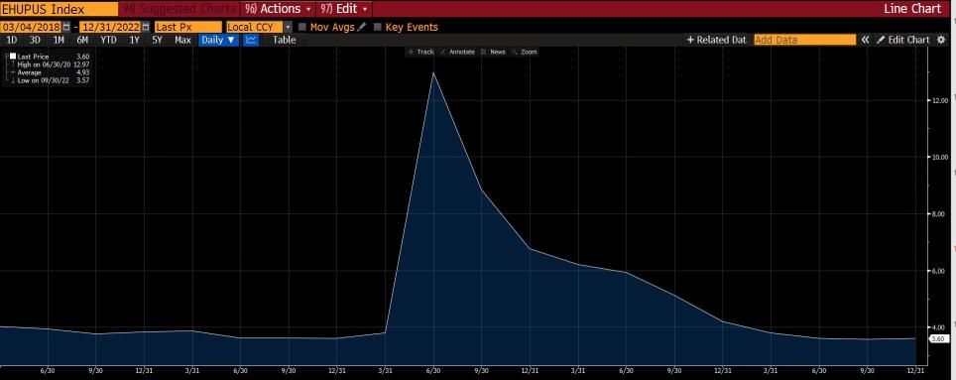956x380 pixels.
Task: Open Suggested Charts menu
Action: (x=179, y=9)
